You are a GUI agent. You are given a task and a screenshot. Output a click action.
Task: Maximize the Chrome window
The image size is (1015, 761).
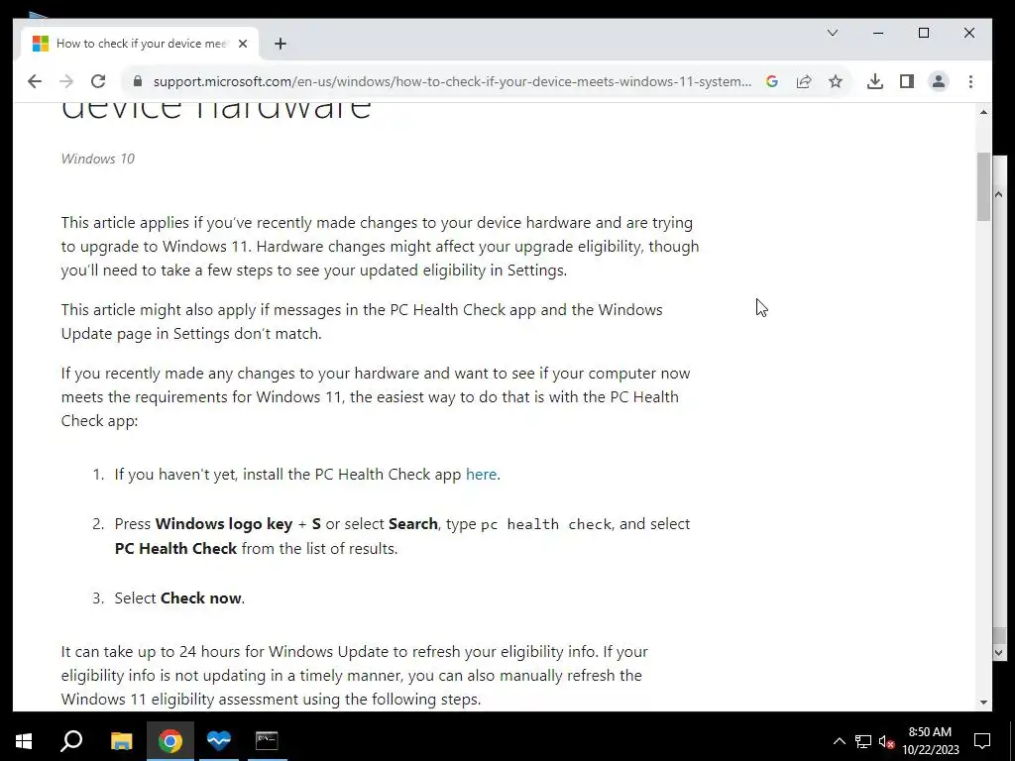click(924, 33)
